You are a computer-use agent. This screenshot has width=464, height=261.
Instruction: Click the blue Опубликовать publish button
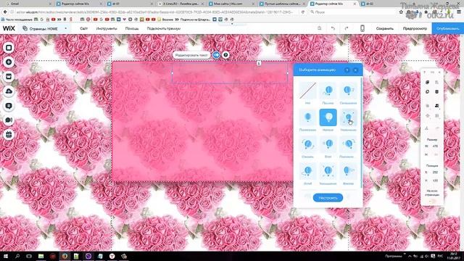pyautogui.click(x=448, y=28)
